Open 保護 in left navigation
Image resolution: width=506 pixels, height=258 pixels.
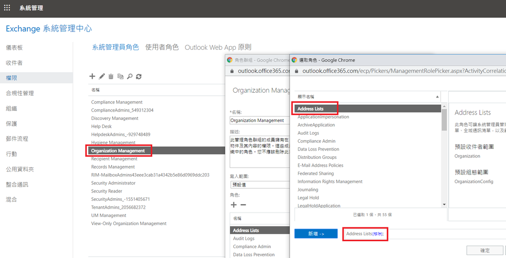click(x=12, y=124)
